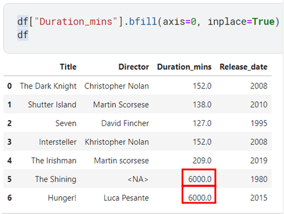Click the Duration_mins column header
This screenshot has height=214, width=284.
(x=184, y=67)
